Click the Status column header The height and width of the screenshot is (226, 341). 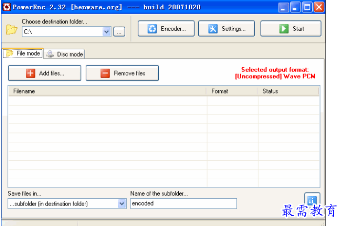pyautogui.click(x=288, y=91)
